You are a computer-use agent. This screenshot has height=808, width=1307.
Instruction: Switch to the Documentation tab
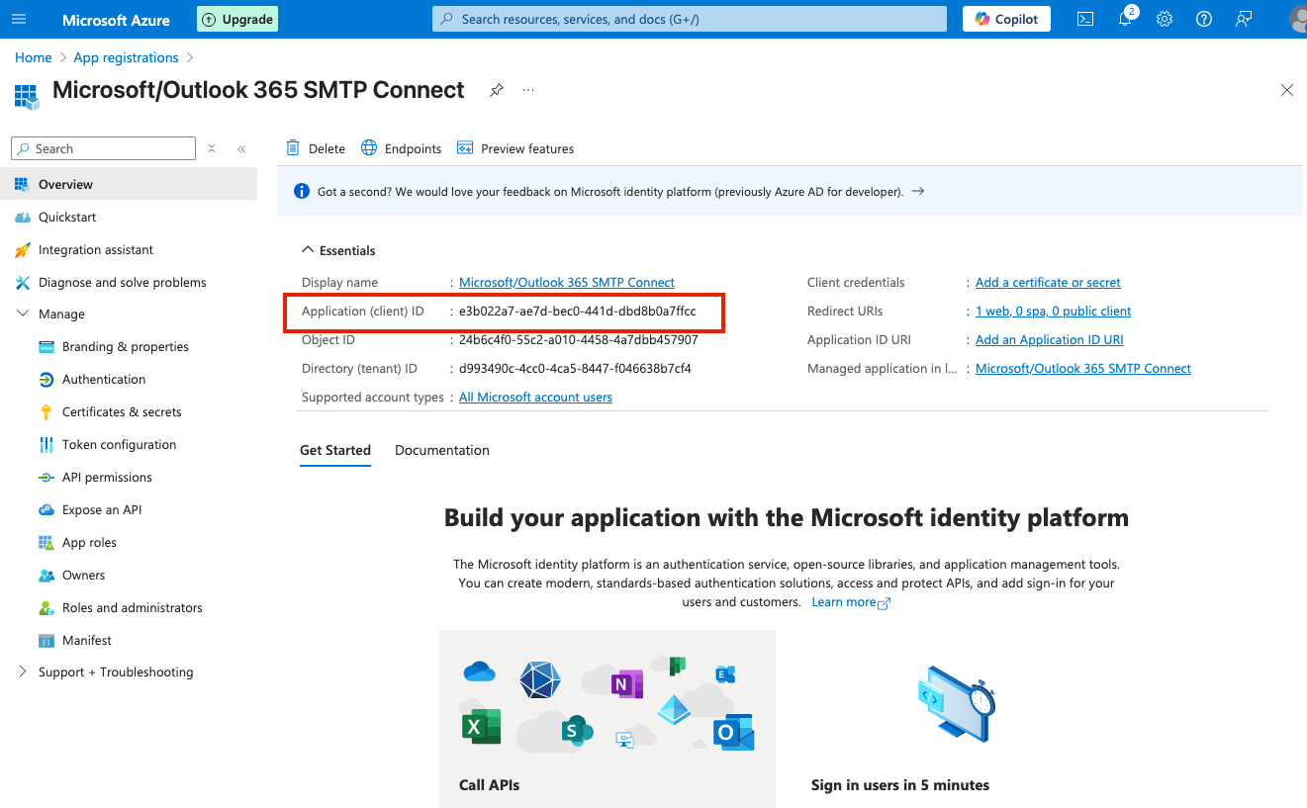click(x=442, y=450)
